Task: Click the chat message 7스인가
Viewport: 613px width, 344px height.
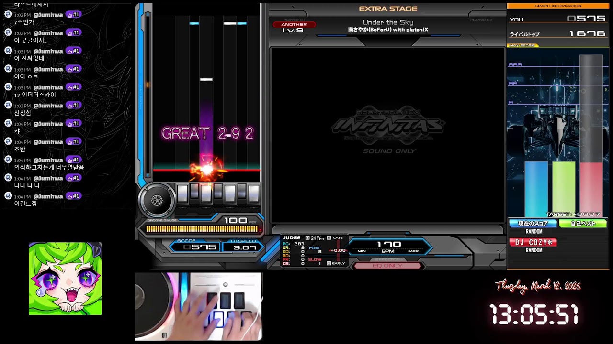Action: 24,22
